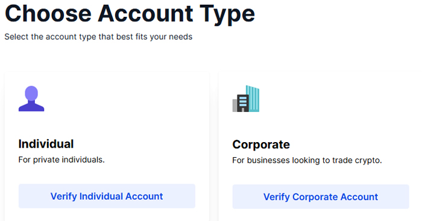Click the corporate office buildings icon
The image size is (422, 221).
tap(246, 99)
